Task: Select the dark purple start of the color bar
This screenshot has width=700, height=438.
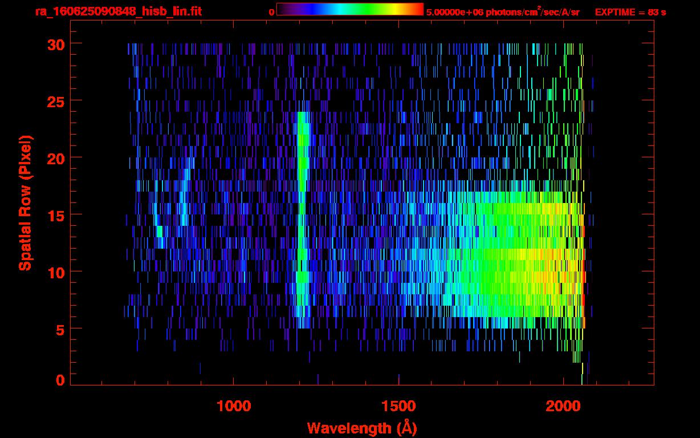Action: (x=282, y=9)
